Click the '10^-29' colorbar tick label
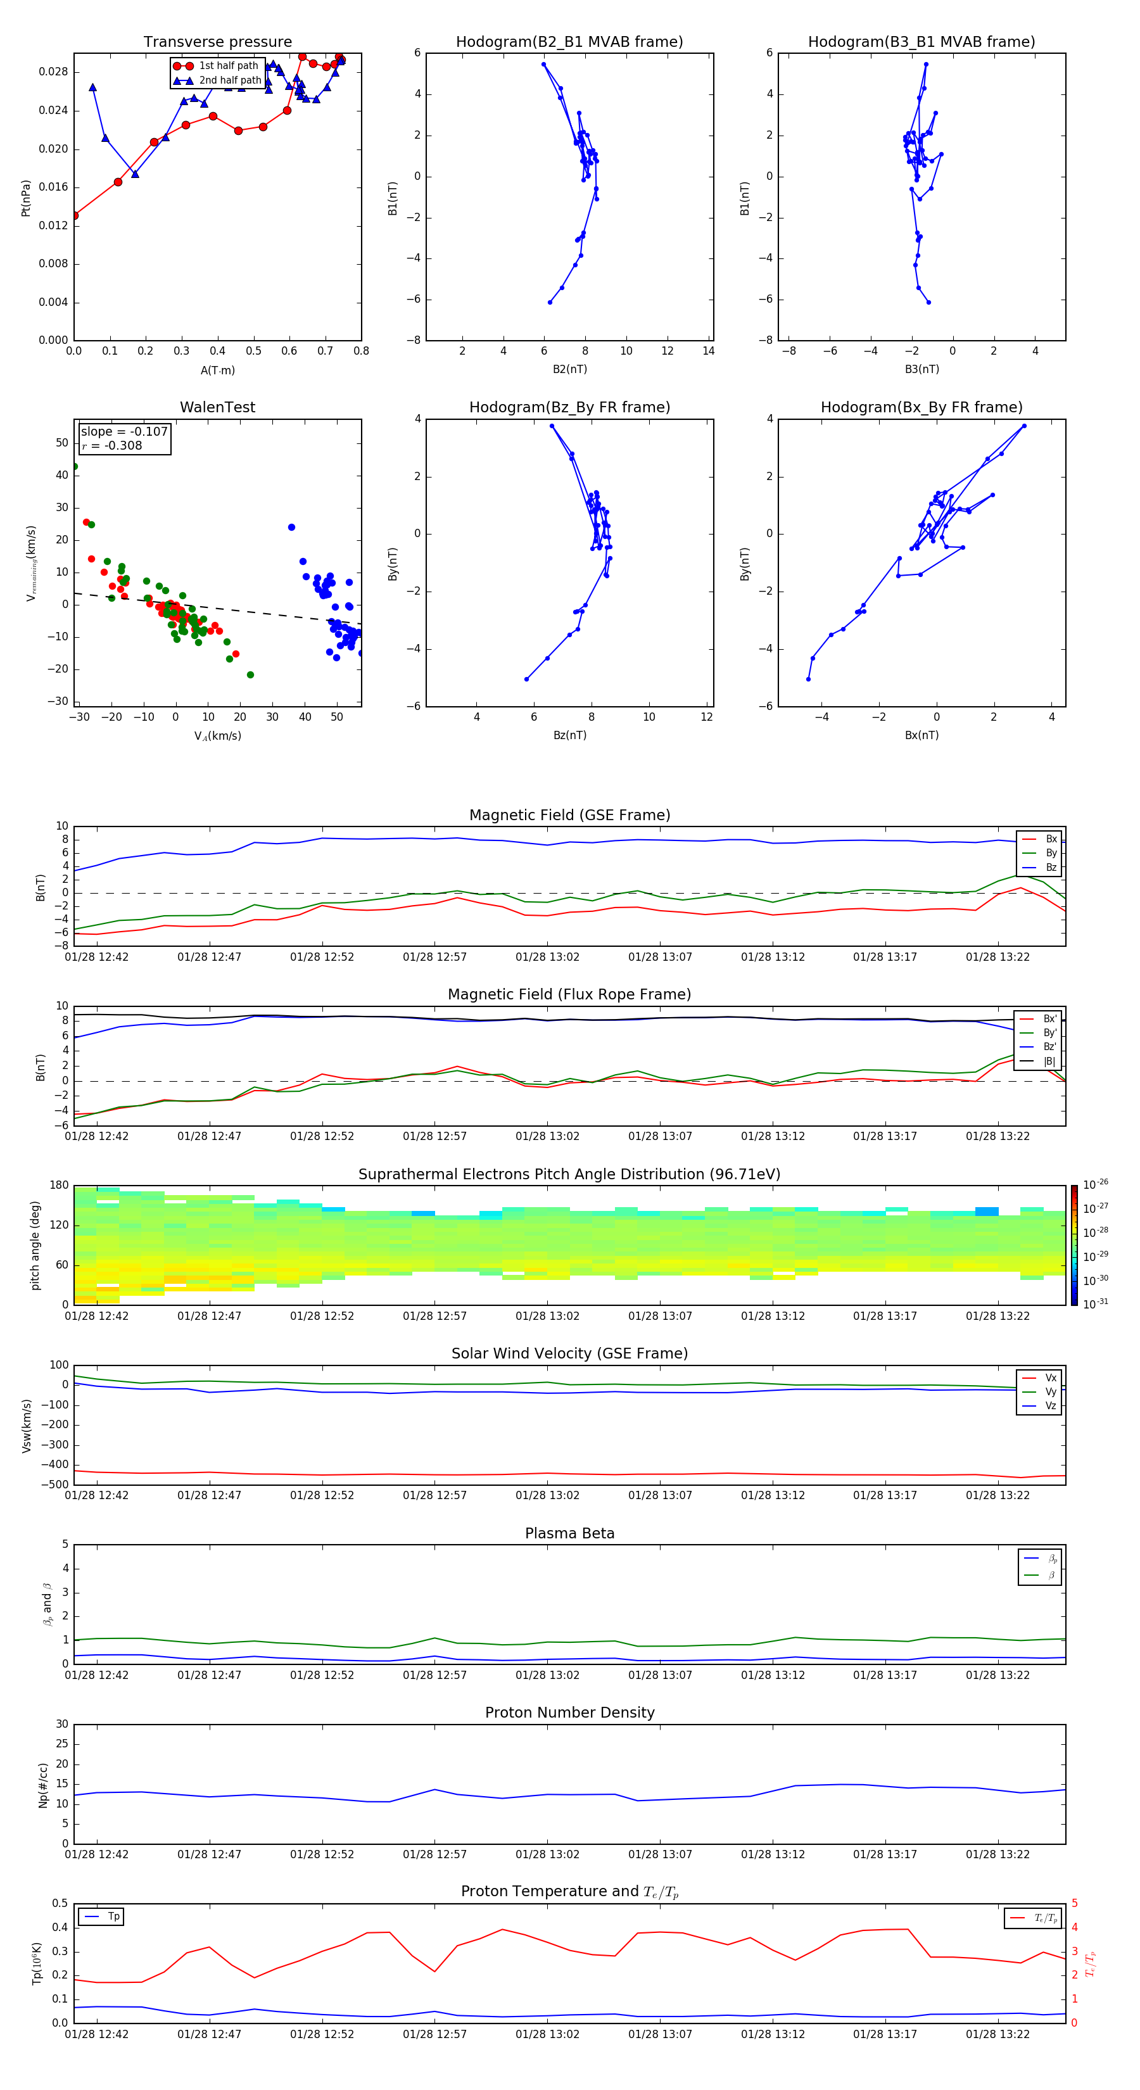1140x2090 pixels. coord(1096,1255)
